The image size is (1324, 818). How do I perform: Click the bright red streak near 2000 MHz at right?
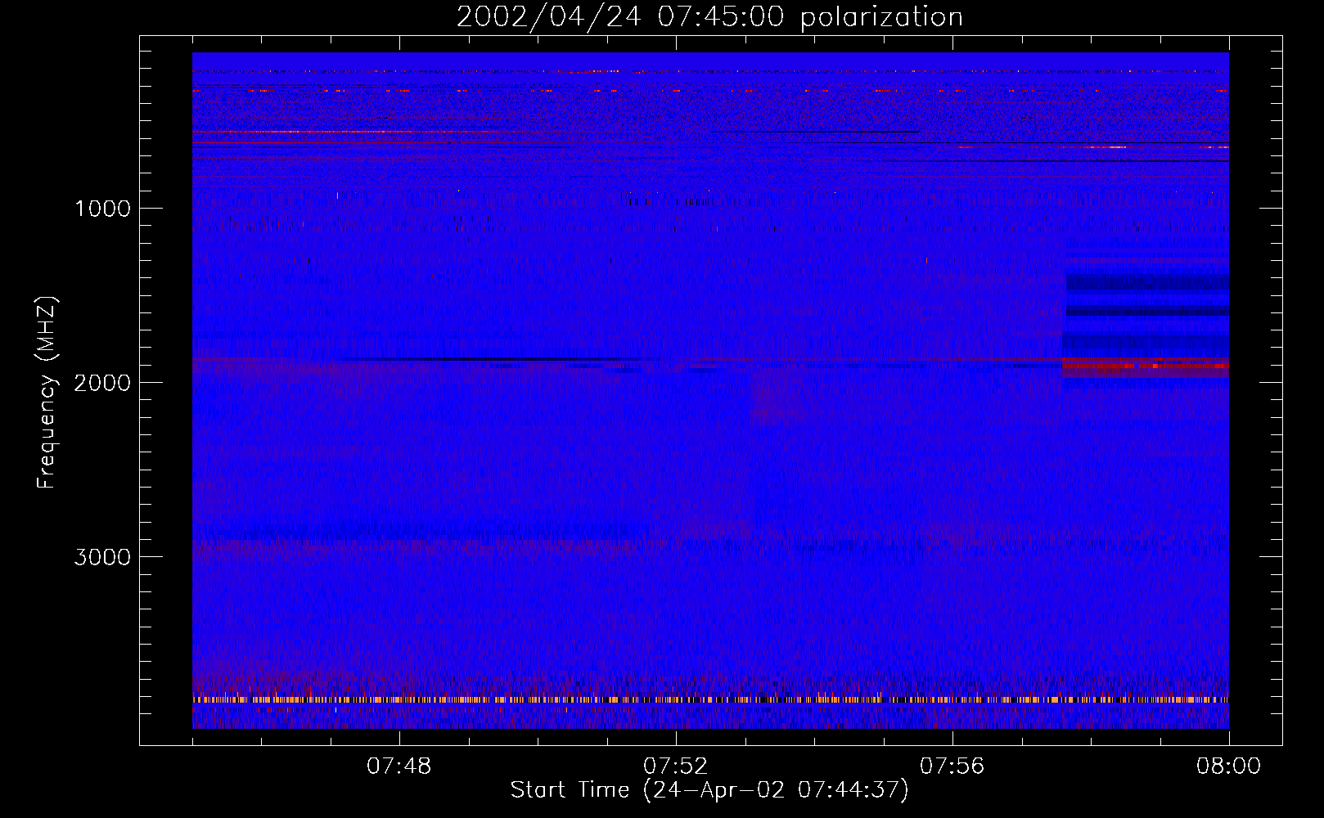pos(1146,366)
